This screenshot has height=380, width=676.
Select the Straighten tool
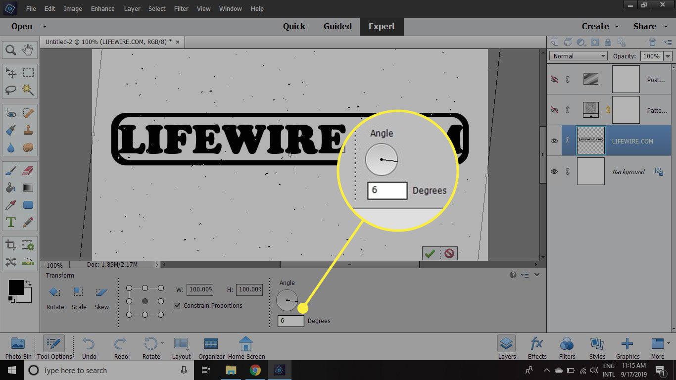click(x=28, y=262)
